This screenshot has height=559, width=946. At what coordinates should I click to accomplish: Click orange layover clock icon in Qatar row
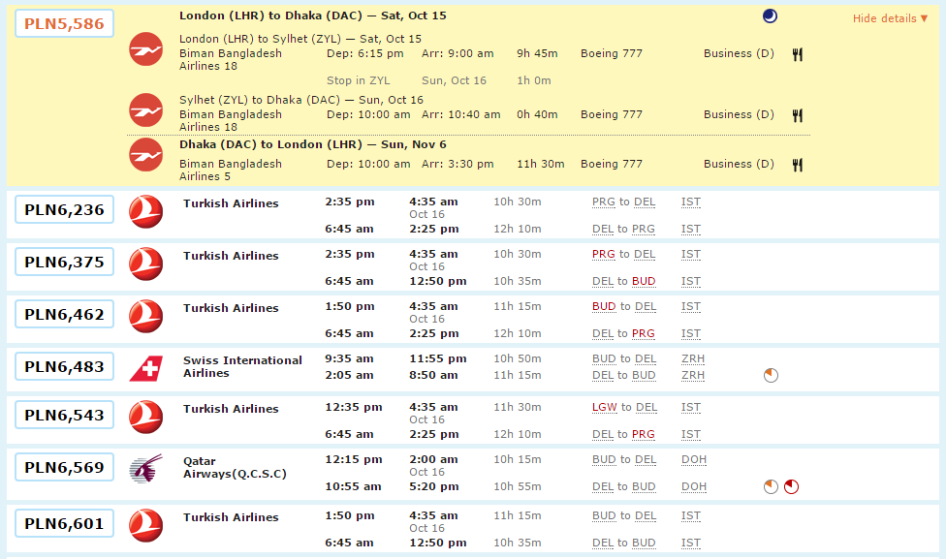coord(771,486)
